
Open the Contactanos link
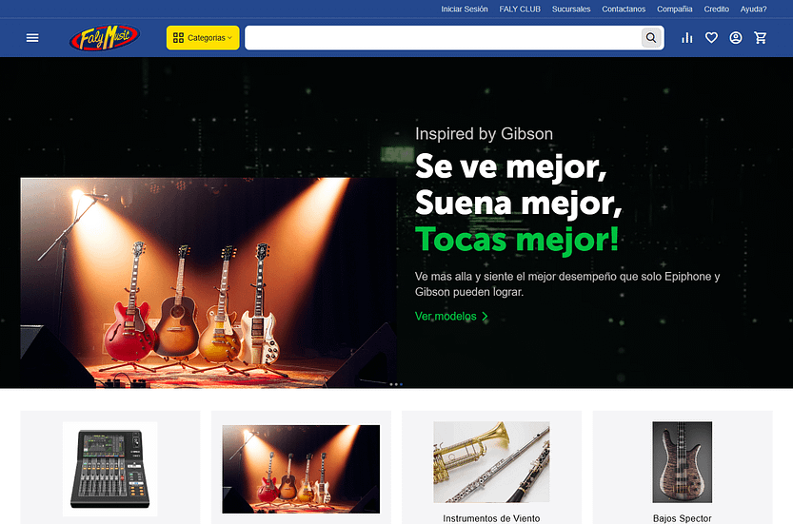[x=624, y=10]
